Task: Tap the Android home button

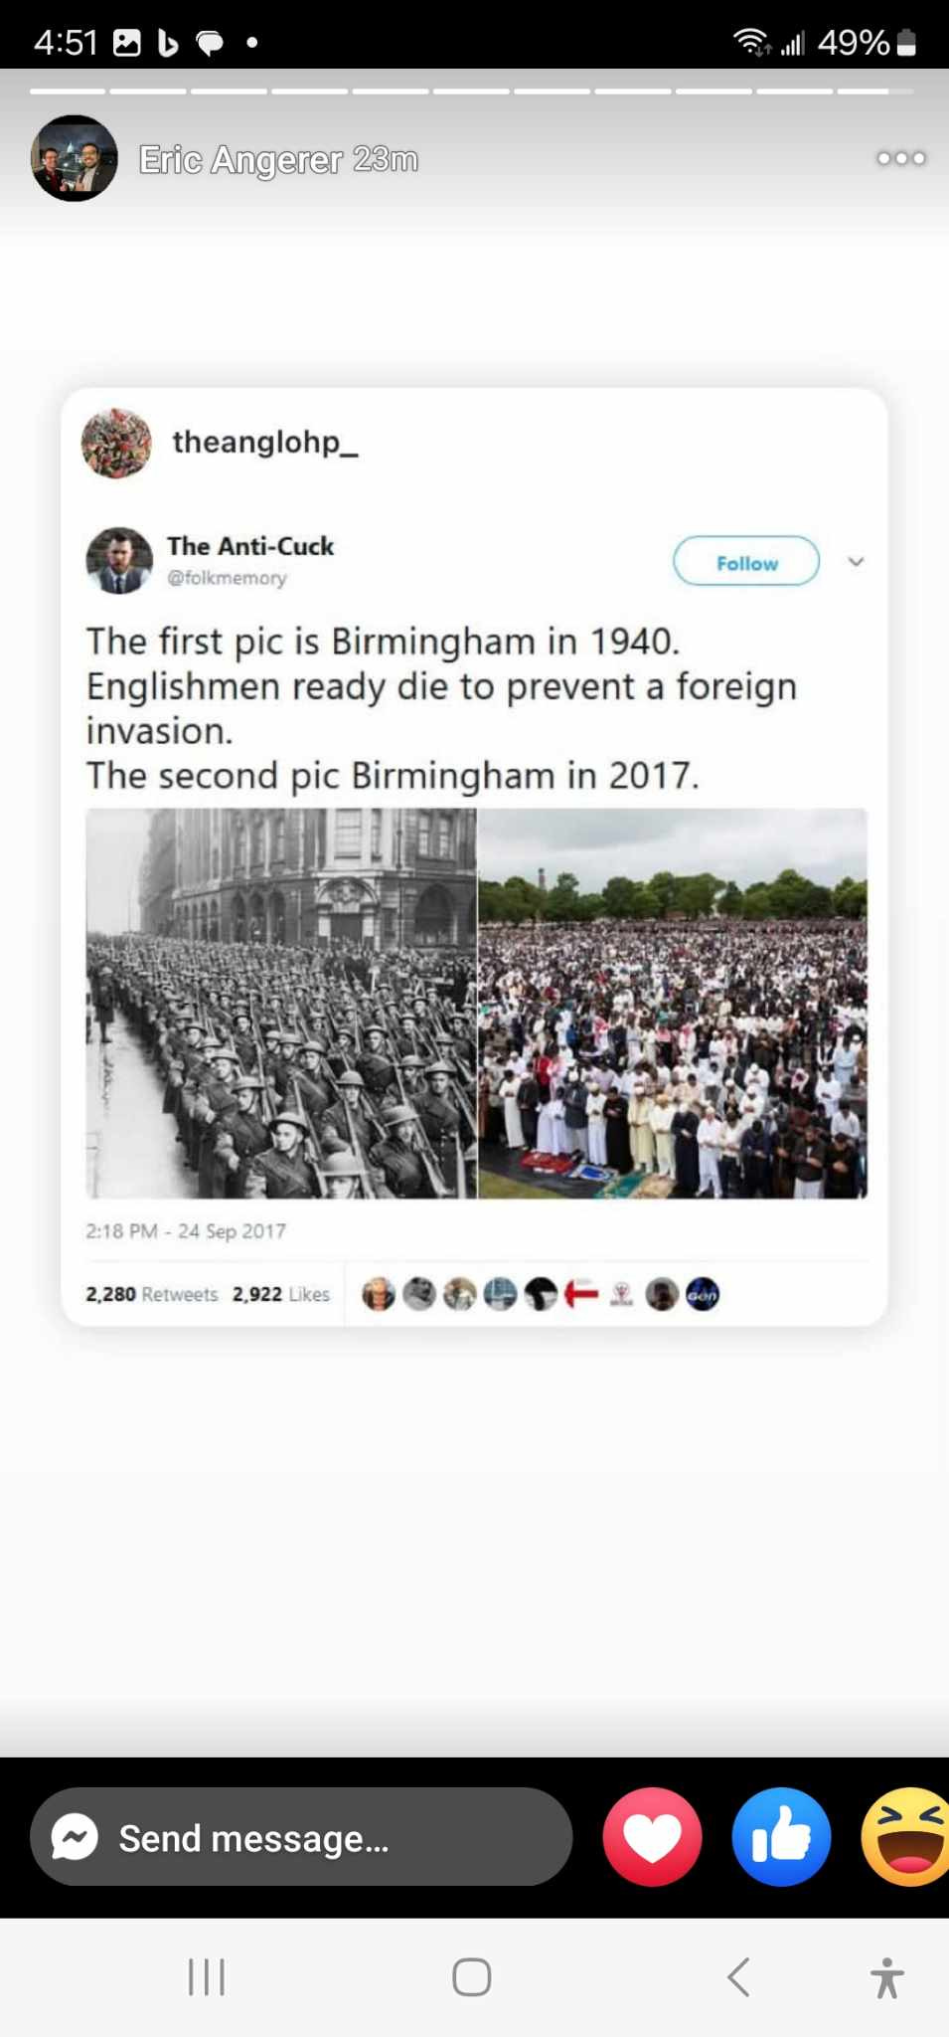Action: pyautogui.click(x=471, y=1977)
